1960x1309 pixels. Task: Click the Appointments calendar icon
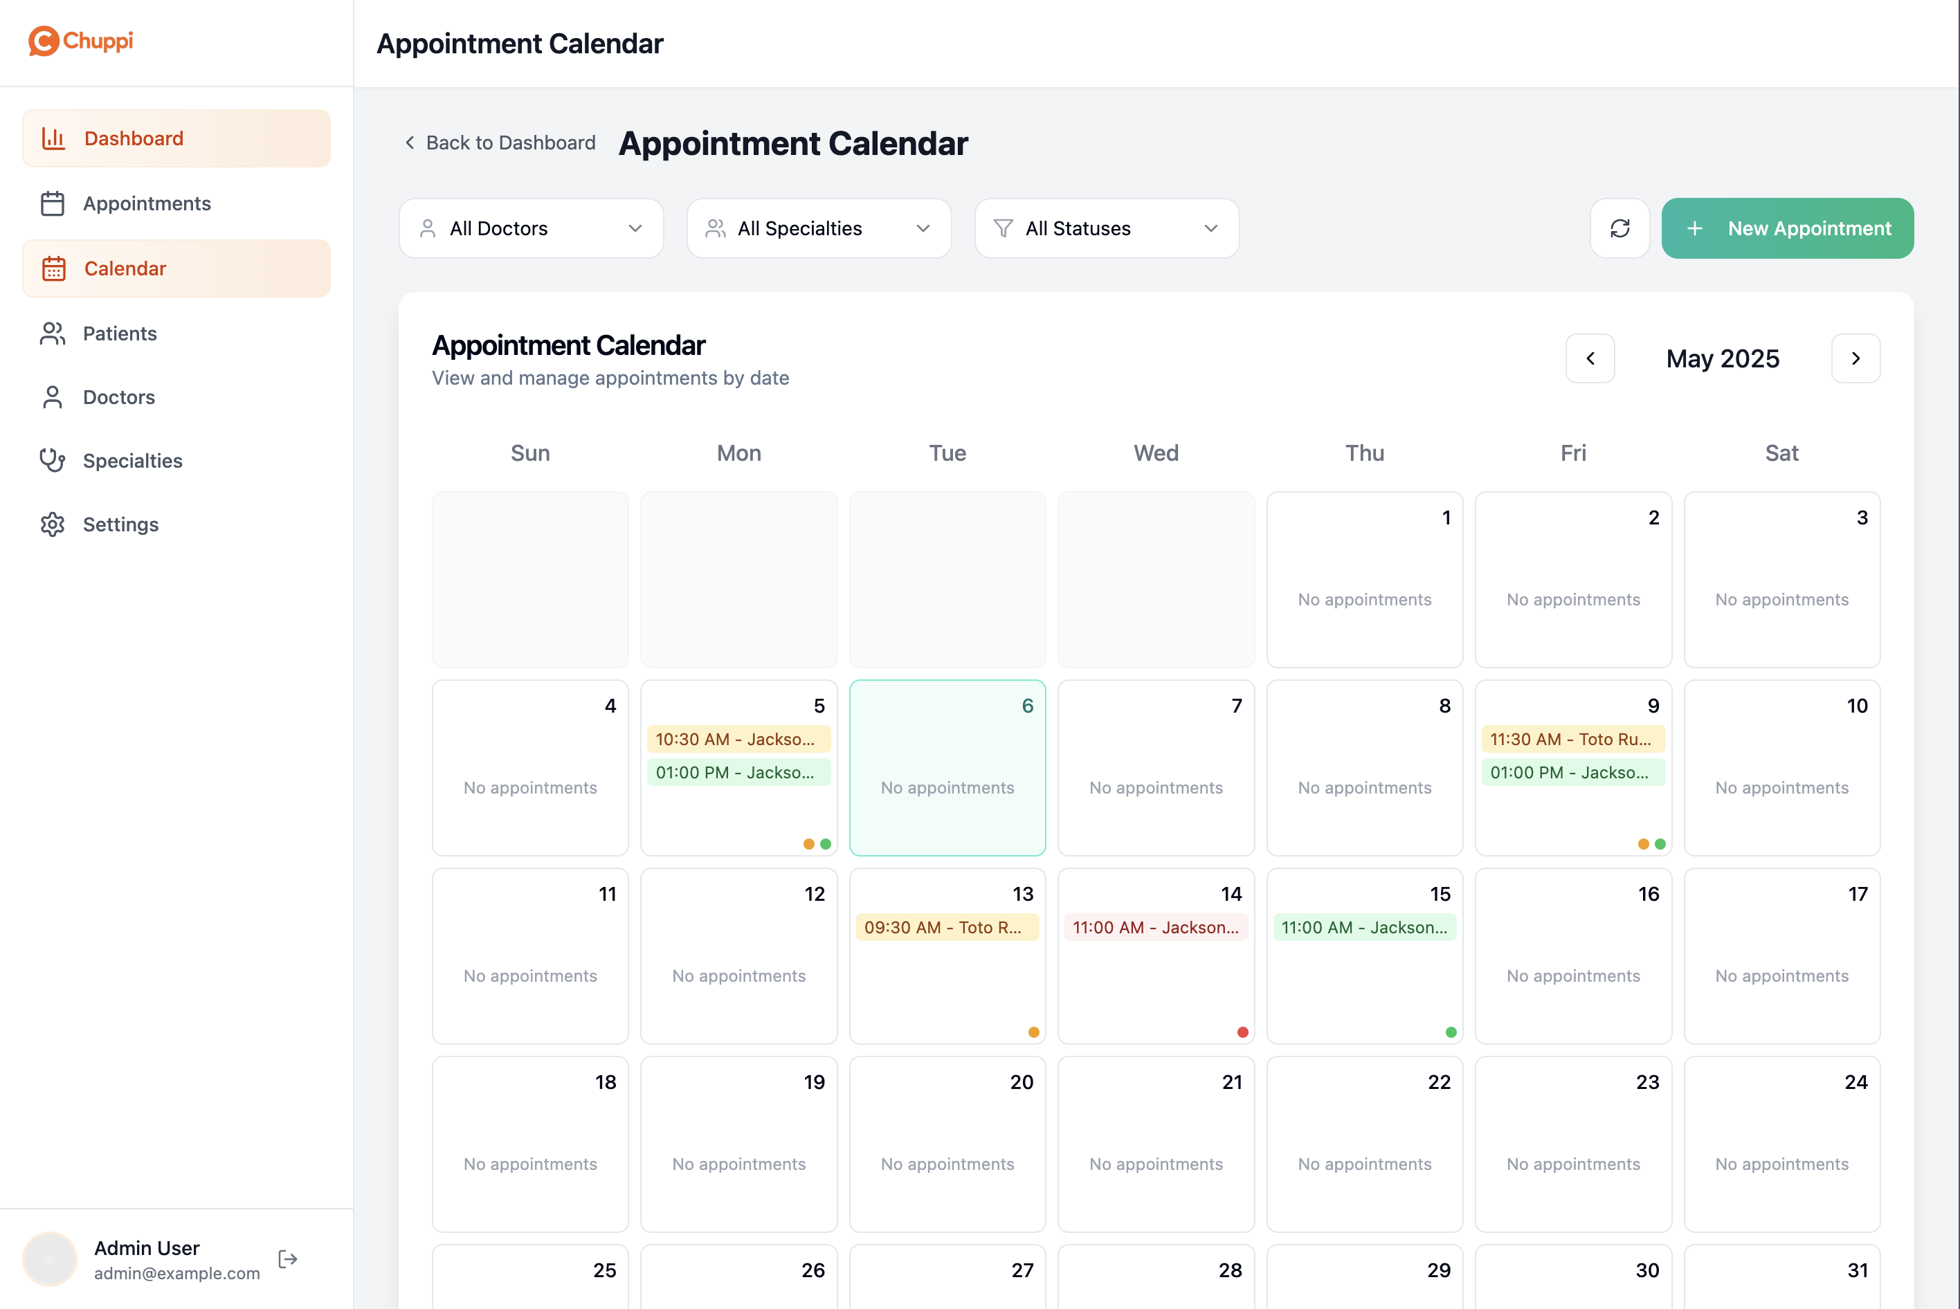coord(53,203)
